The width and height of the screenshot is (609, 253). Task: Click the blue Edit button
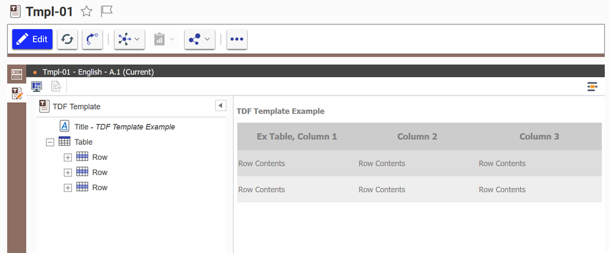32,39
